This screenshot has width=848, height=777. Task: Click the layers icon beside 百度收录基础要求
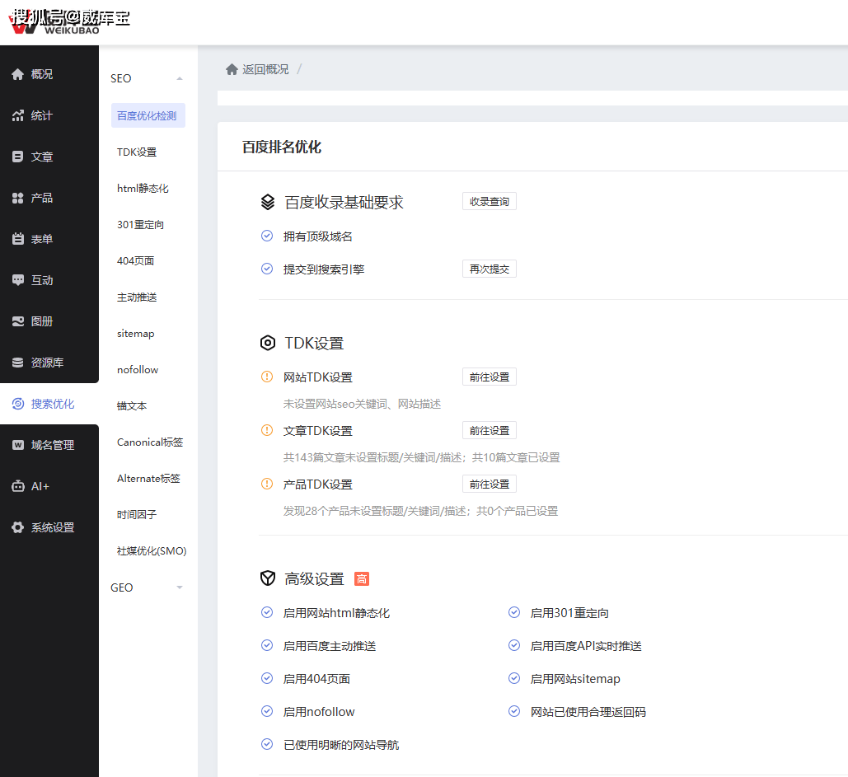pos(268,202)
